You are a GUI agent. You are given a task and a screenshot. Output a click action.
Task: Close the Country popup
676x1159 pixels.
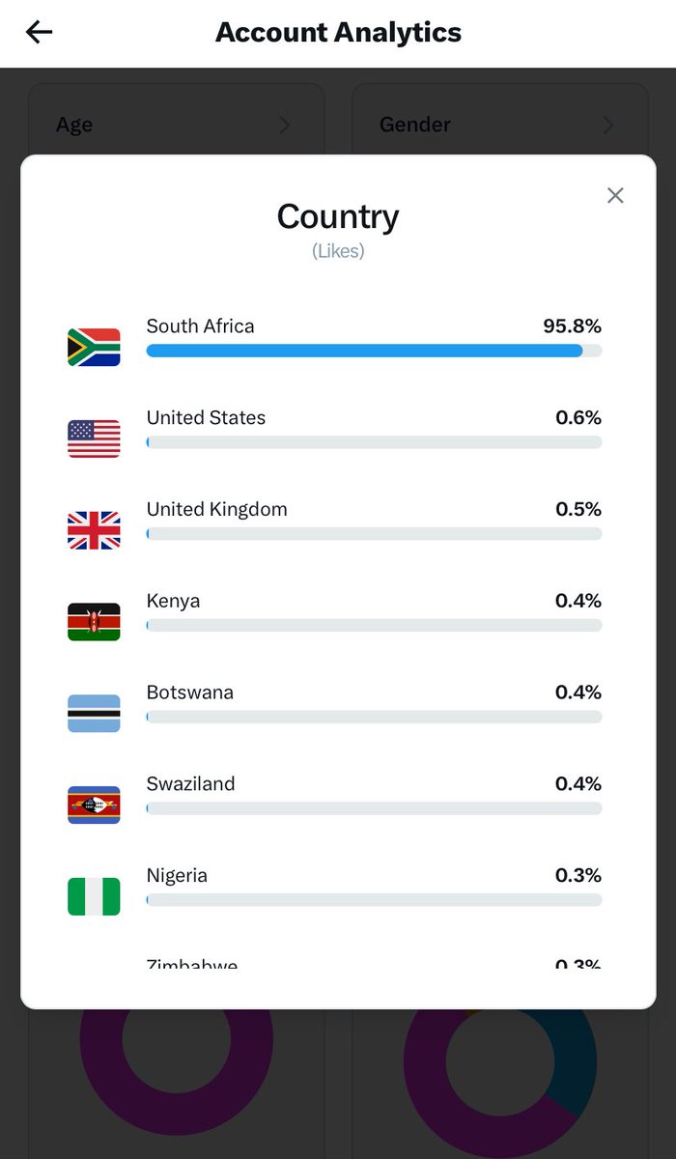[615, 195]
